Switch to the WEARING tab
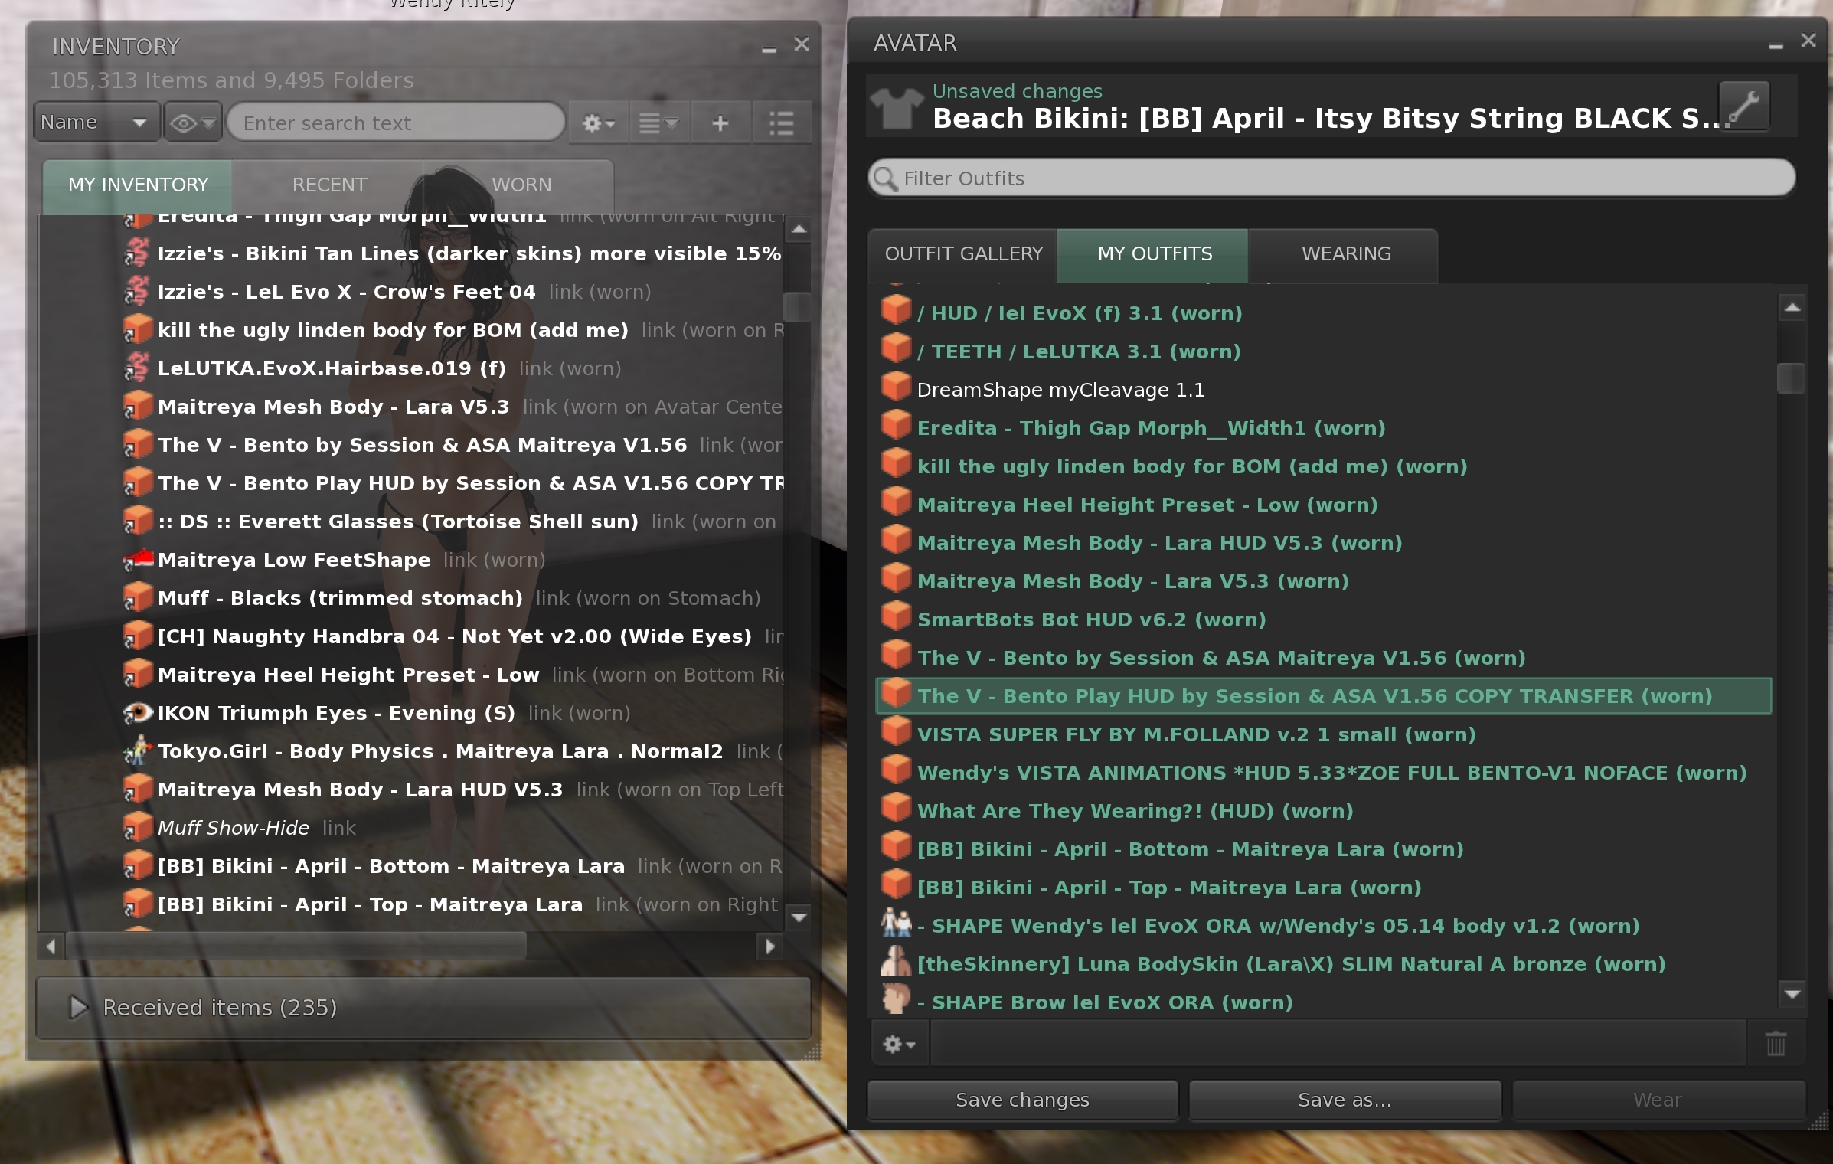Viewport: 1833px width, 1164px height. point(1345,254)
